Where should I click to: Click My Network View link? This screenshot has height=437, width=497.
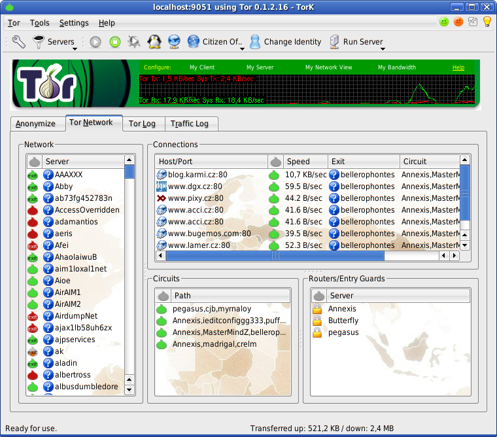tap(329, 67)
